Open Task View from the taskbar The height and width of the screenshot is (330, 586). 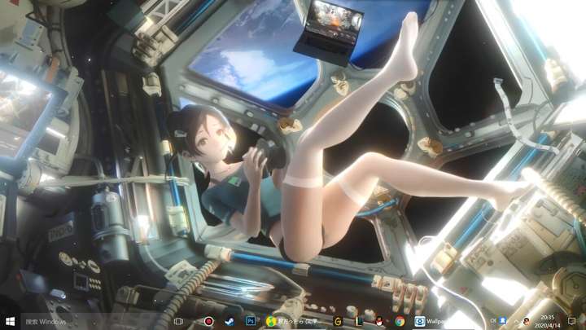178,321
